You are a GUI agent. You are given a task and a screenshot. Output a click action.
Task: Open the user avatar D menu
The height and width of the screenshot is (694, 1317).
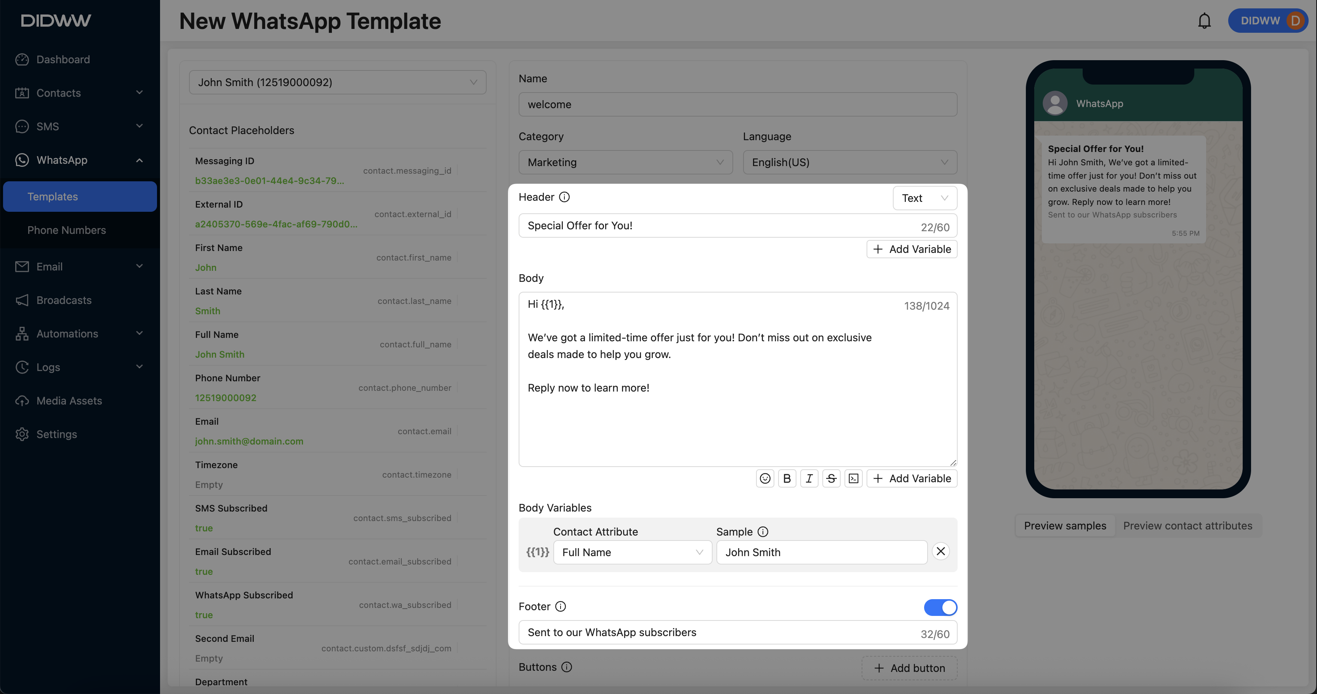coord(1295,21)
